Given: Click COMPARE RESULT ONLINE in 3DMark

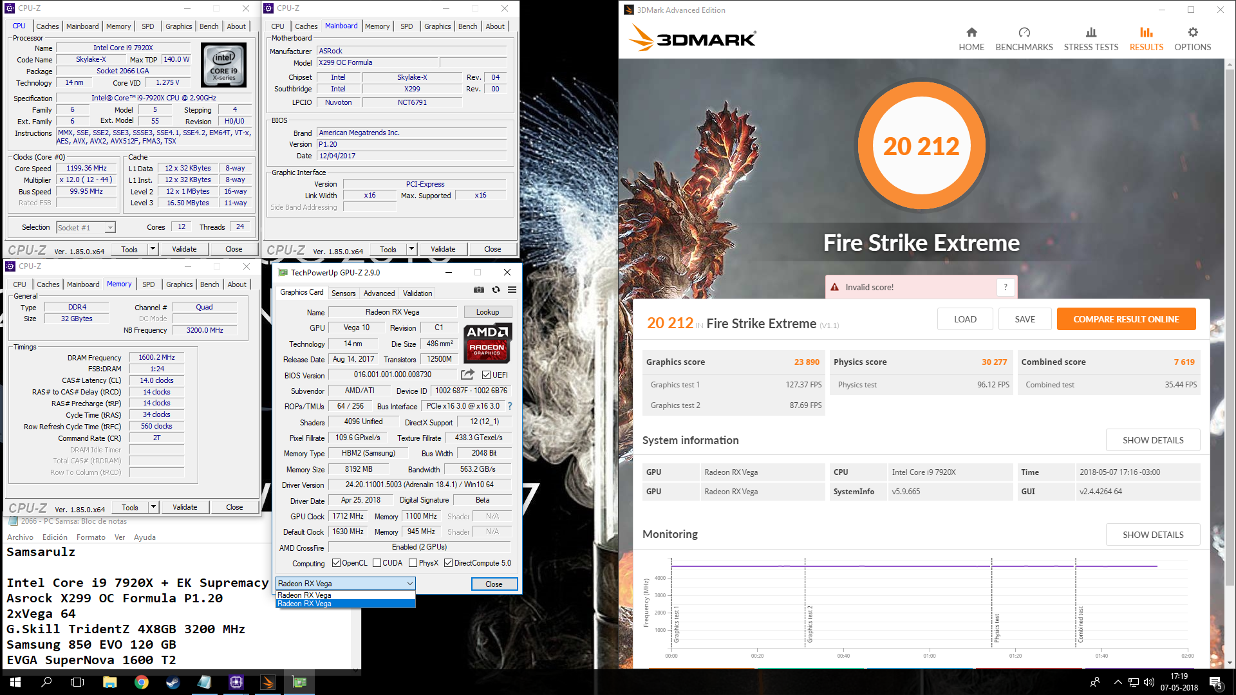Looking at the screenshot, I should click(x=1126, y=319).
